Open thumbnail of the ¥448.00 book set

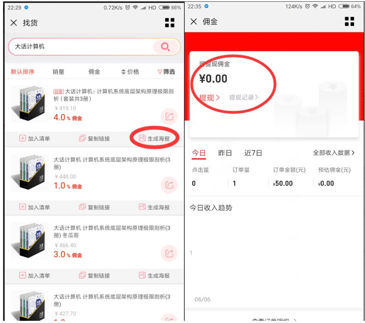30,172
